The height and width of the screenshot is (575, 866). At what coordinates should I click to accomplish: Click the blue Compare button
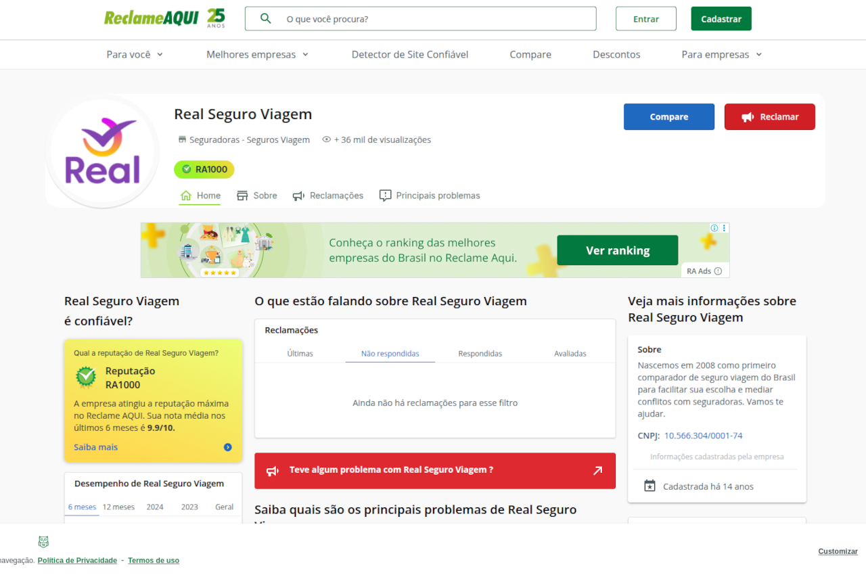[x=669, y=116]
